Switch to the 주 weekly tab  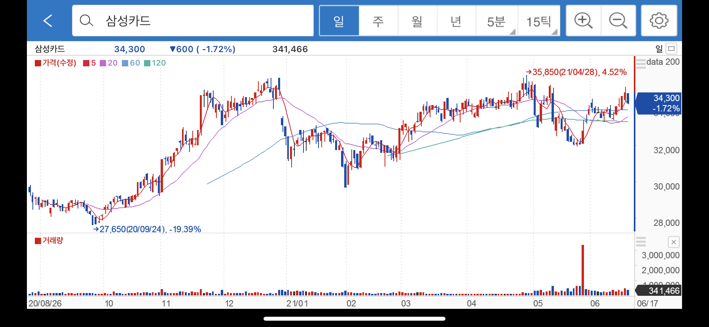click(x=378, y=21)
